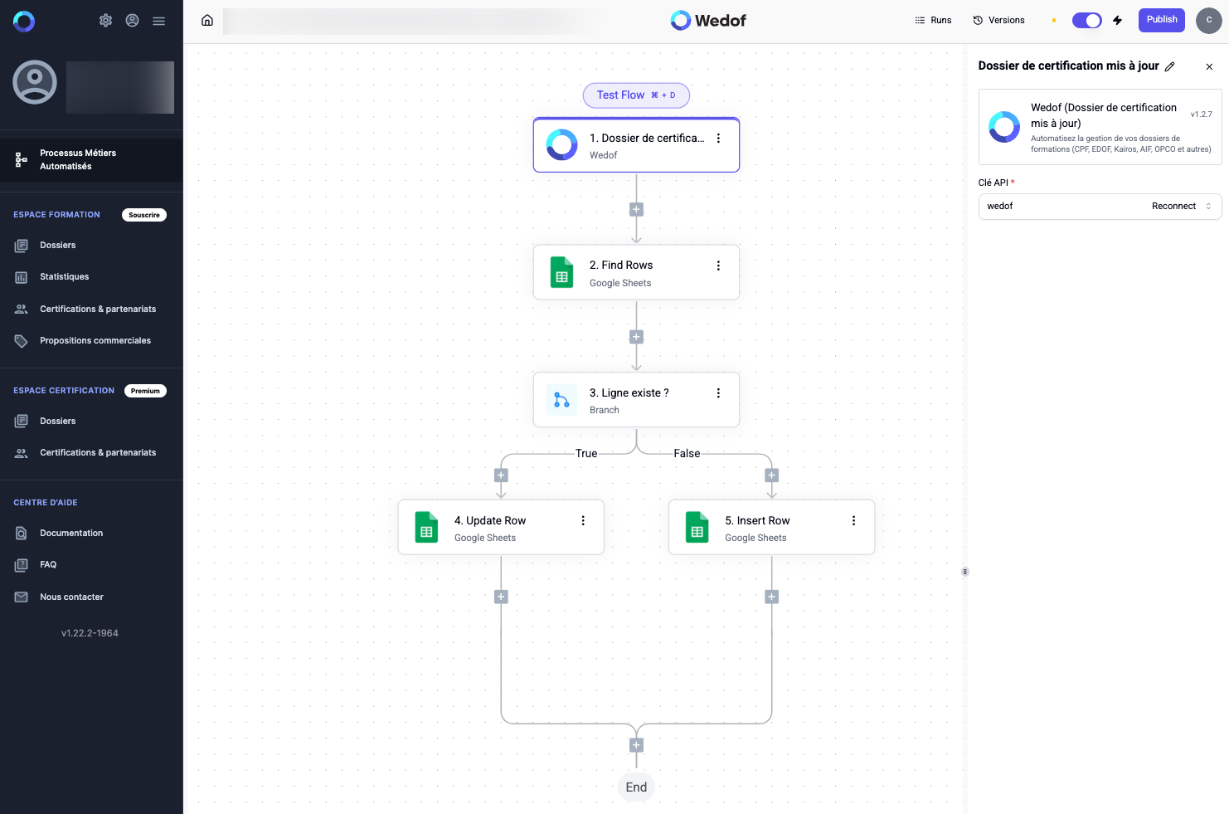The image size is (1229, 814).
Task: Open options menu for Ligne existe branch
Action: tap(718, 393)
